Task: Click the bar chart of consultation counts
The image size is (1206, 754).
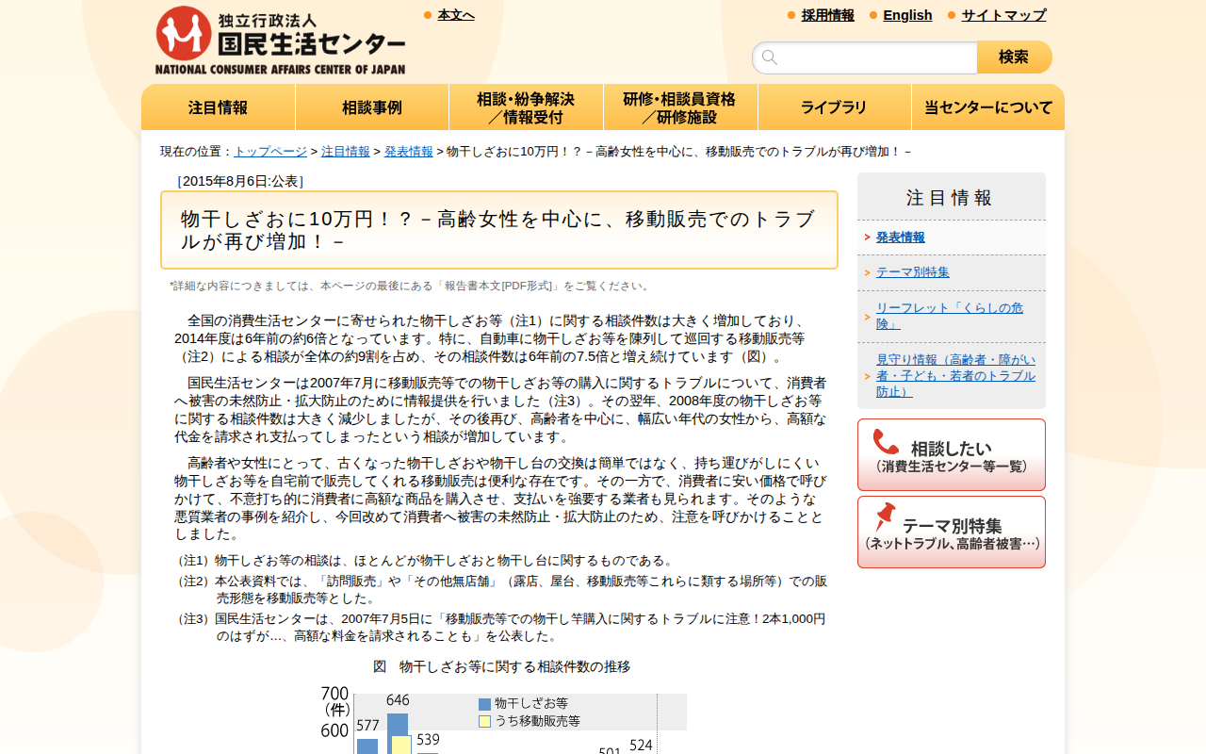Action: [503, 721]
